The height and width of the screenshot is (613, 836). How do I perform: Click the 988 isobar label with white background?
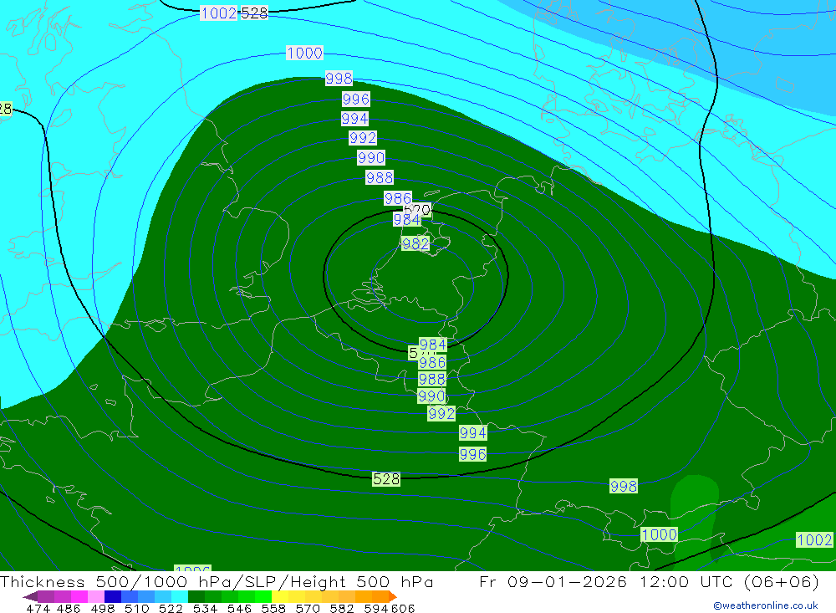(x=380, y=177)
